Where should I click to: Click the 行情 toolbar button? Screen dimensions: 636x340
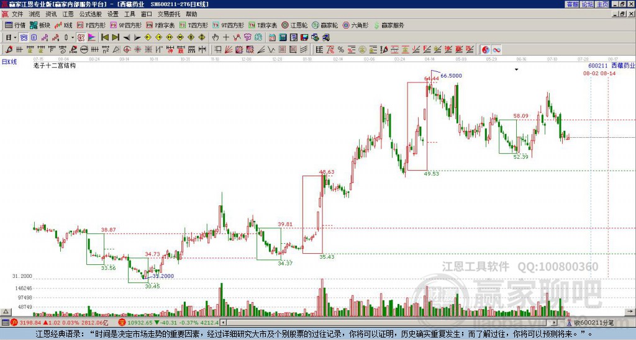tap(15, 25)
